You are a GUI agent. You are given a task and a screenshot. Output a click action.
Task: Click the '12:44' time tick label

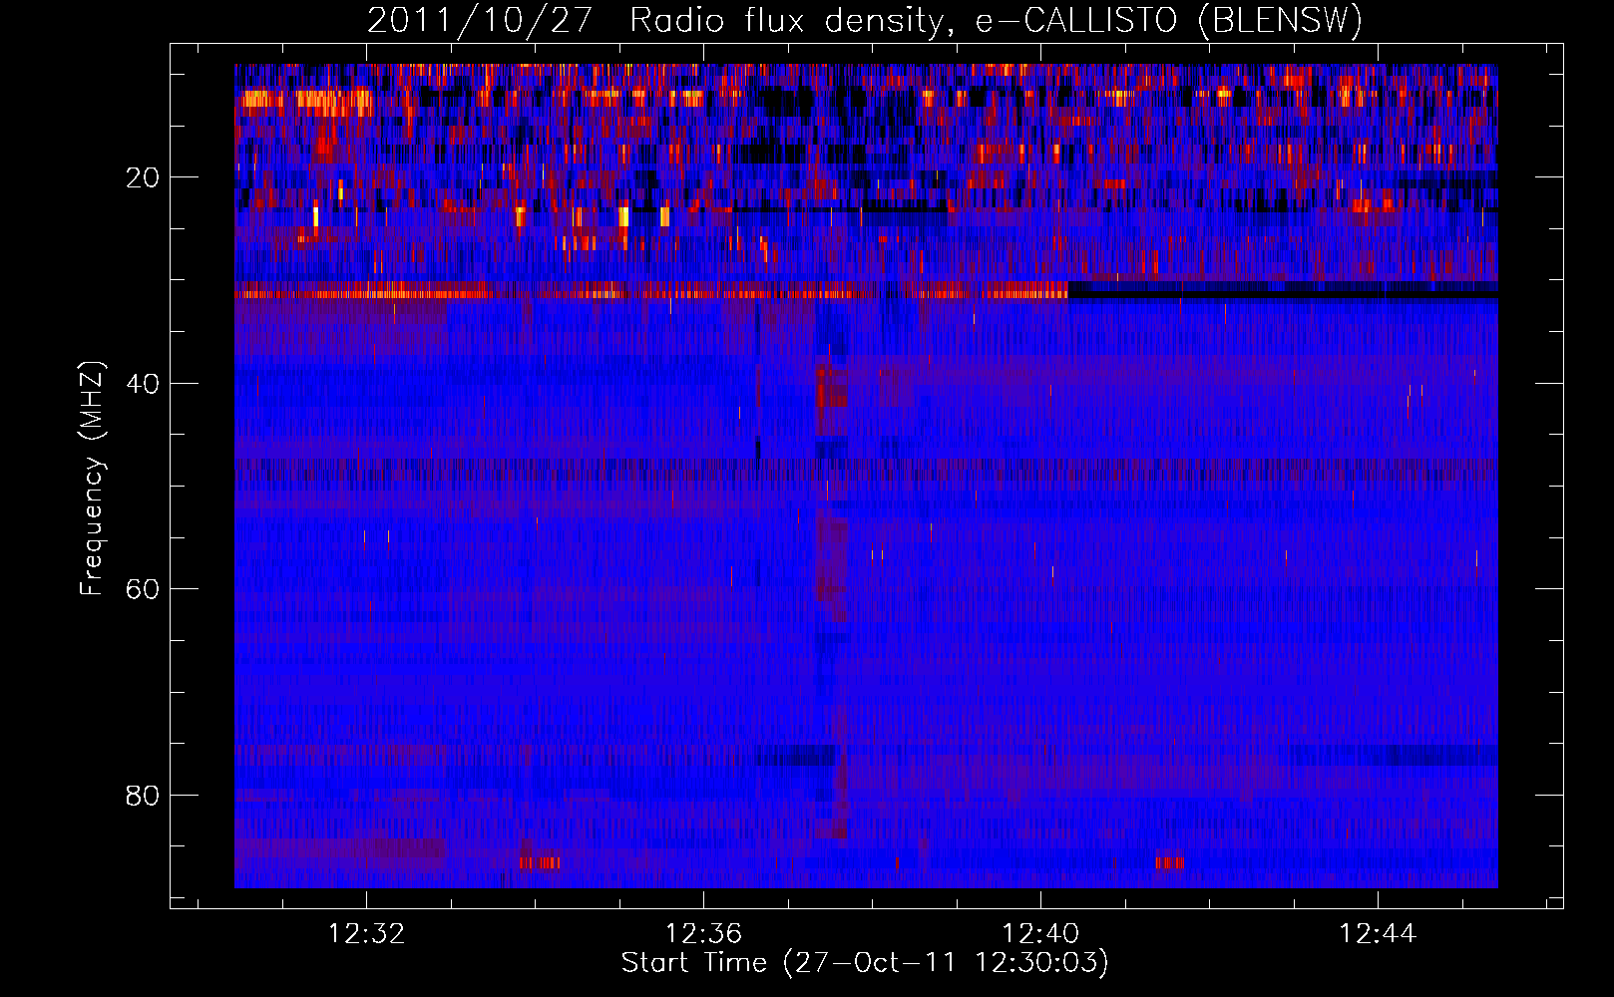[1378, 933]
